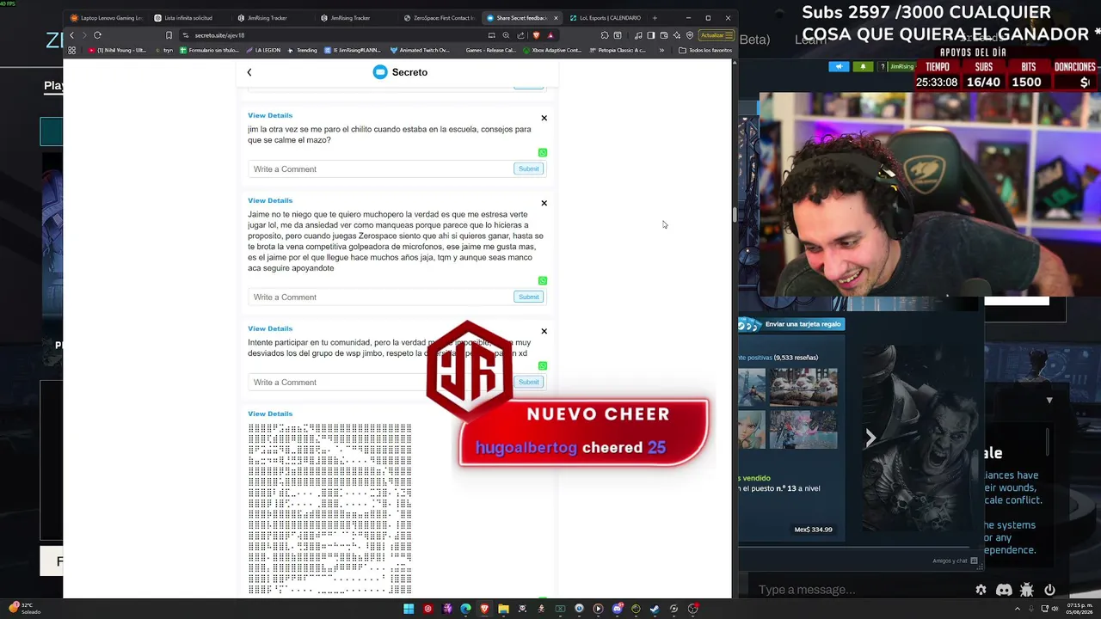Click the power icon beside the message box
Screen dimensions: 1101x619
click(1049, 590)
